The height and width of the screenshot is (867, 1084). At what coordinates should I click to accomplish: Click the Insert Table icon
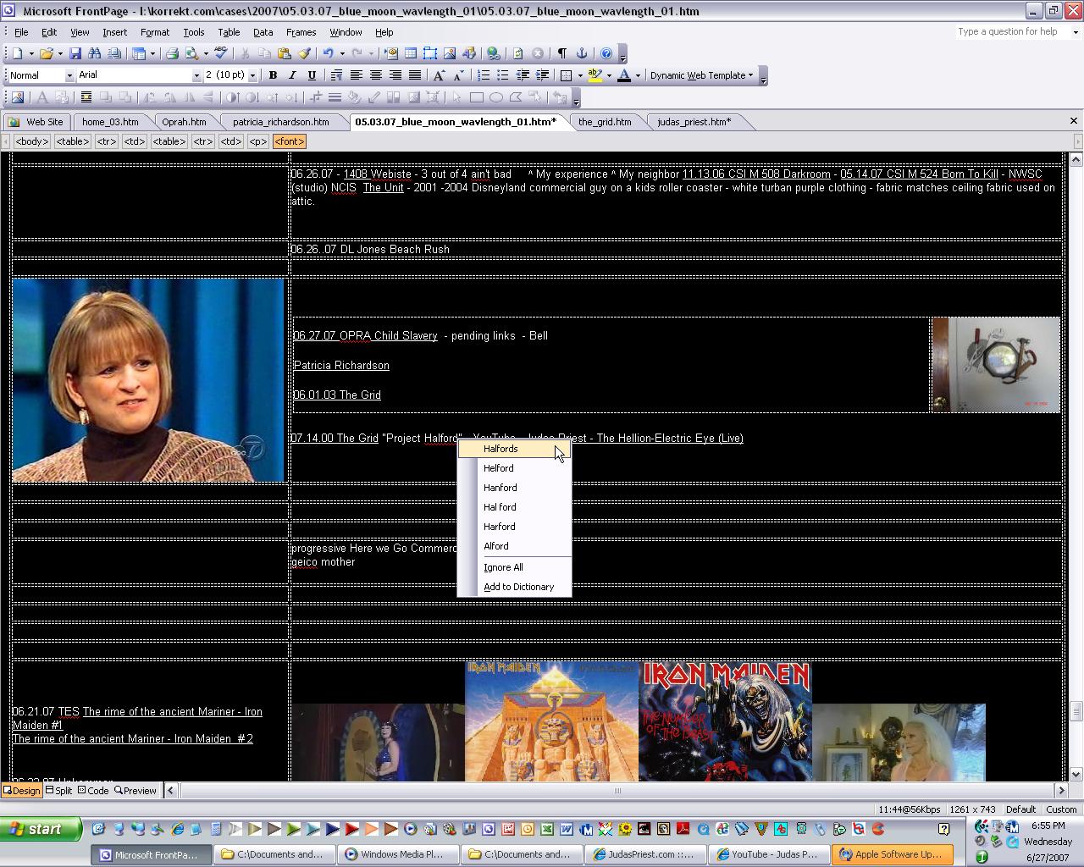pos(411,53)
